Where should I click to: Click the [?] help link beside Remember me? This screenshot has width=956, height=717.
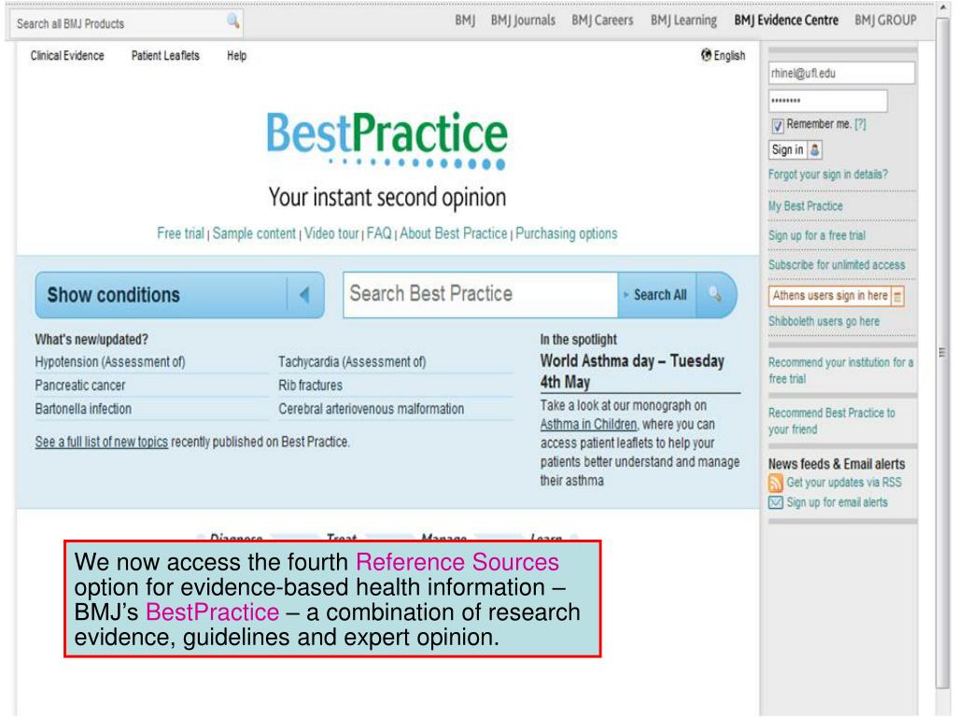(x=860, y=124)
